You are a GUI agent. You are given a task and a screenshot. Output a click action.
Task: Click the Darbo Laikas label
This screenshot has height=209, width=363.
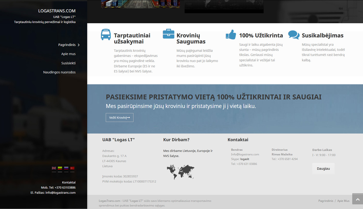click(x=322, y=150)
